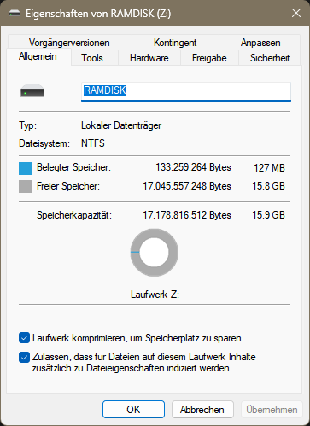Click the blue Belegter Speicher color square
The width and height of the screenshot is (310, 426).
click(x=25, y=168)
